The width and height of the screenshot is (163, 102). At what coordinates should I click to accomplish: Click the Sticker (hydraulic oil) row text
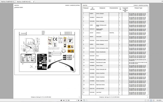[101, 69]
